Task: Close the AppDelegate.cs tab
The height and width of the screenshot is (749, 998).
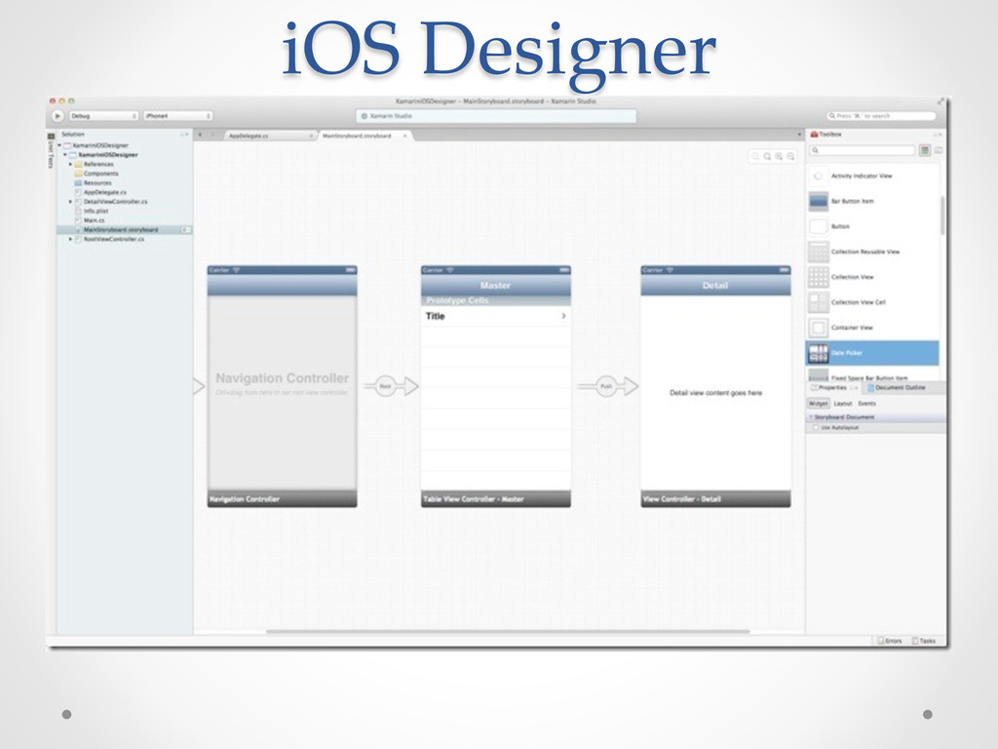Action: (311, 136)
